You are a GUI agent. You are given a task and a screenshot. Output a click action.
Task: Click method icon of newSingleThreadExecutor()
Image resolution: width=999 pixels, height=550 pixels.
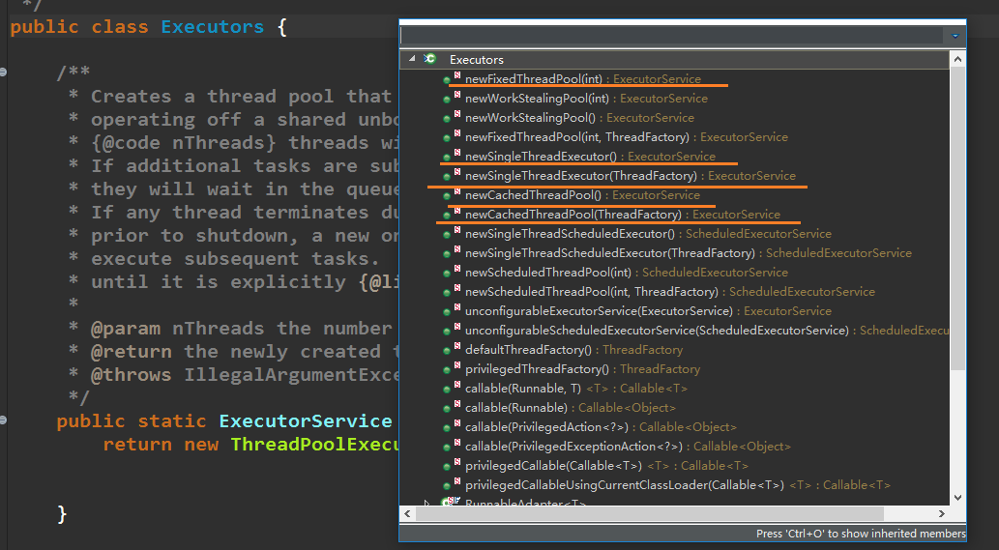click(451, 156)
